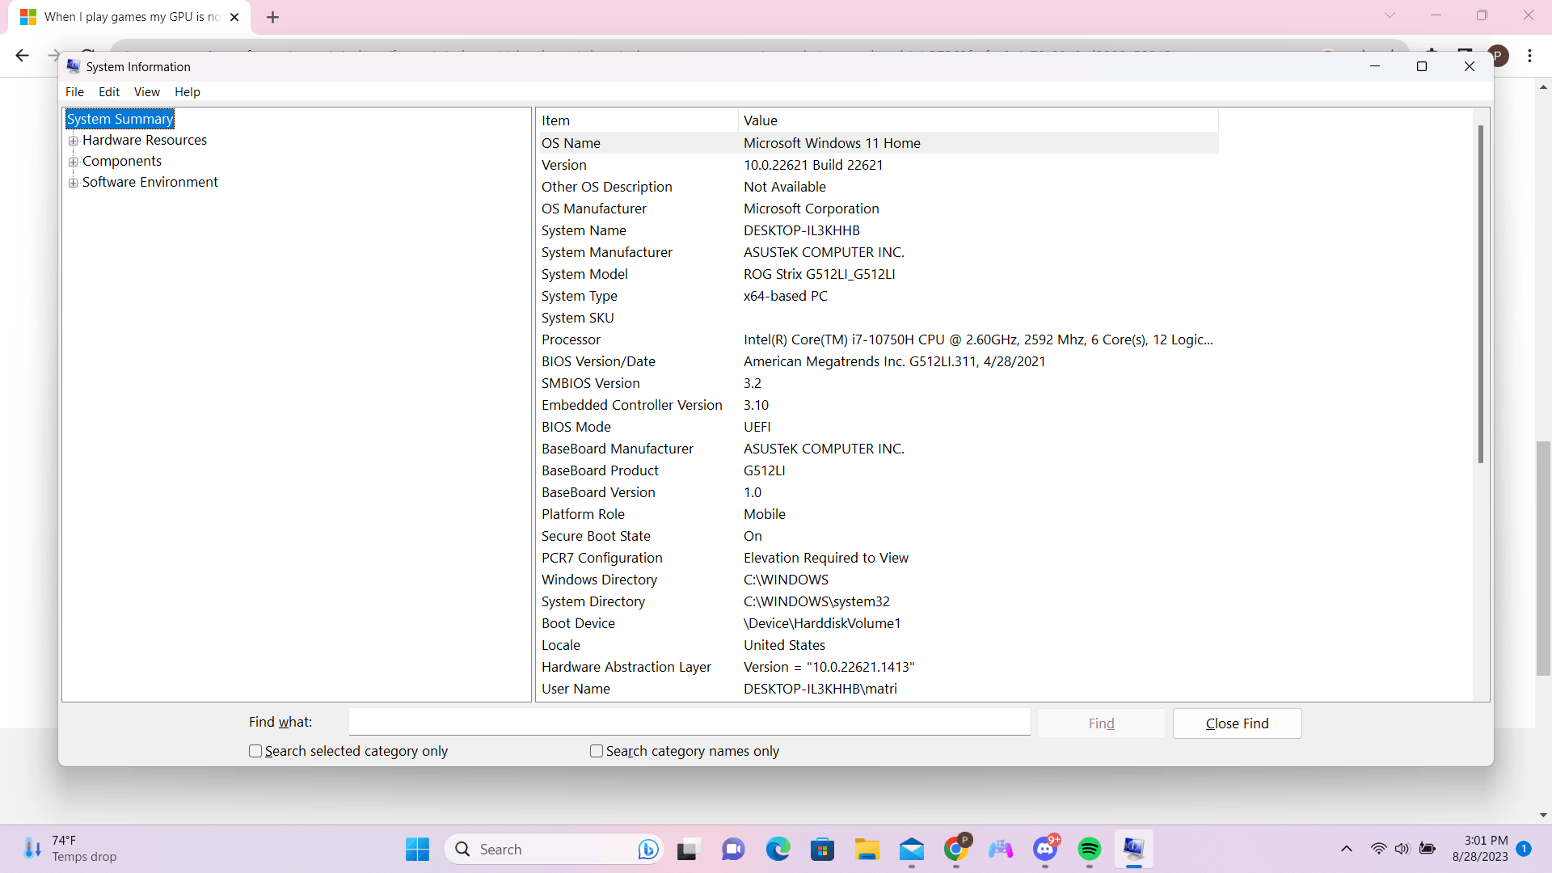The width and height of the screenshot is (1552, 873).
Task: Open Bing chat icon in search box
Action: 647,849
